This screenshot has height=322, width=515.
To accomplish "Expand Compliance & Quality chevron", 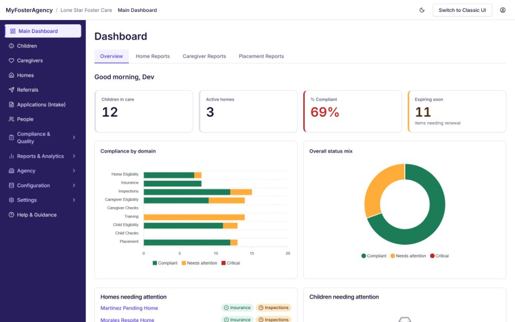I will 74,138.
